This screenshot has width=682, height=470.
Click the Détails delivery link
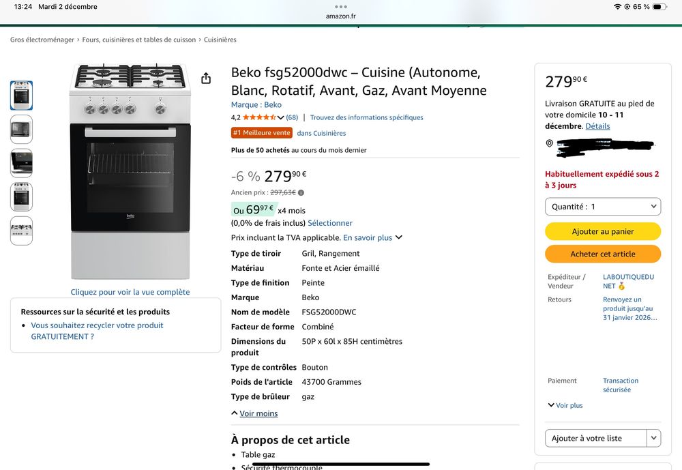pyautogui.click(x=597, y=126)
